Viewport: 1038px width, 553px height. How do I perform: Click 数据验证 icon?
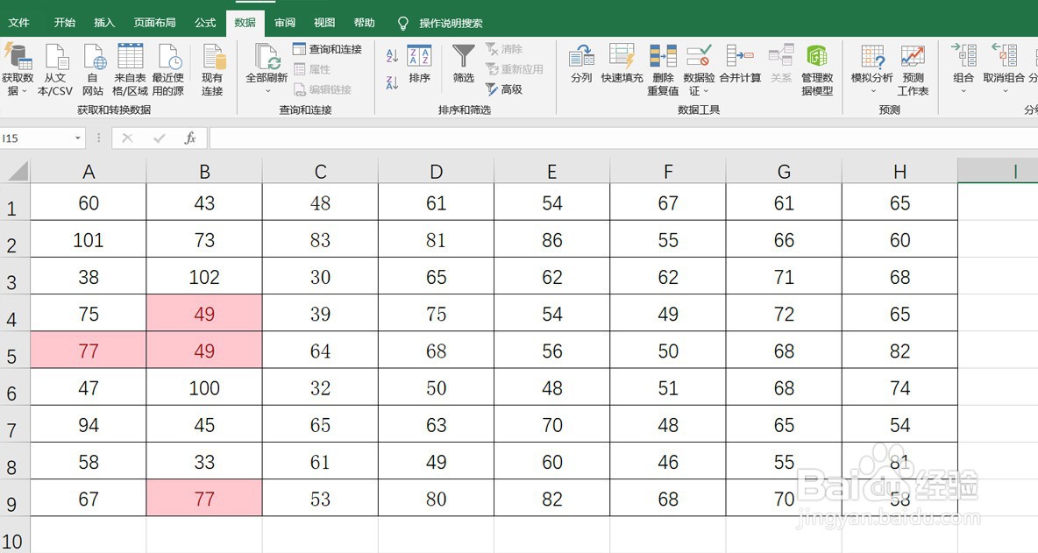(699, 57)
